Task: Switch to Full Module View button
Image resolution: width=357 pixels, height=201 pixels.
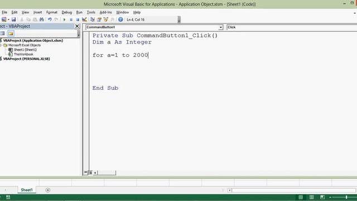Action: click(x=90, y=173)
